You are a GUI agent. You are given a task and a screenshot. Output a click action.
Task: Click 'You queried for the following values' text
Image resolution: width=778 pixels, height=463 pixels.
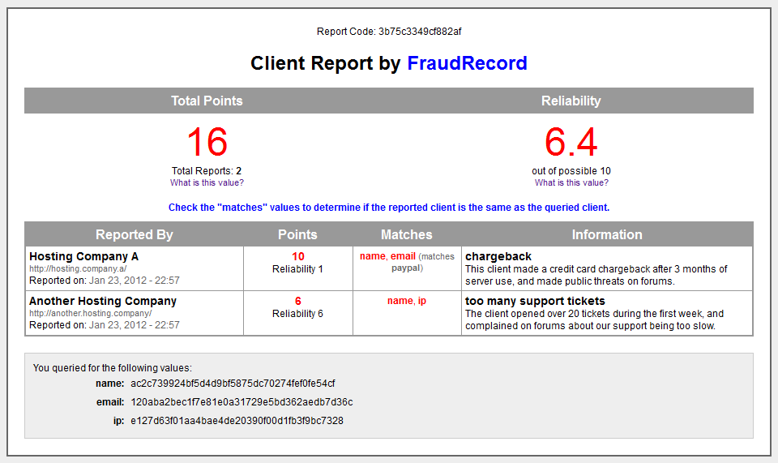click(x=112, y=367)
